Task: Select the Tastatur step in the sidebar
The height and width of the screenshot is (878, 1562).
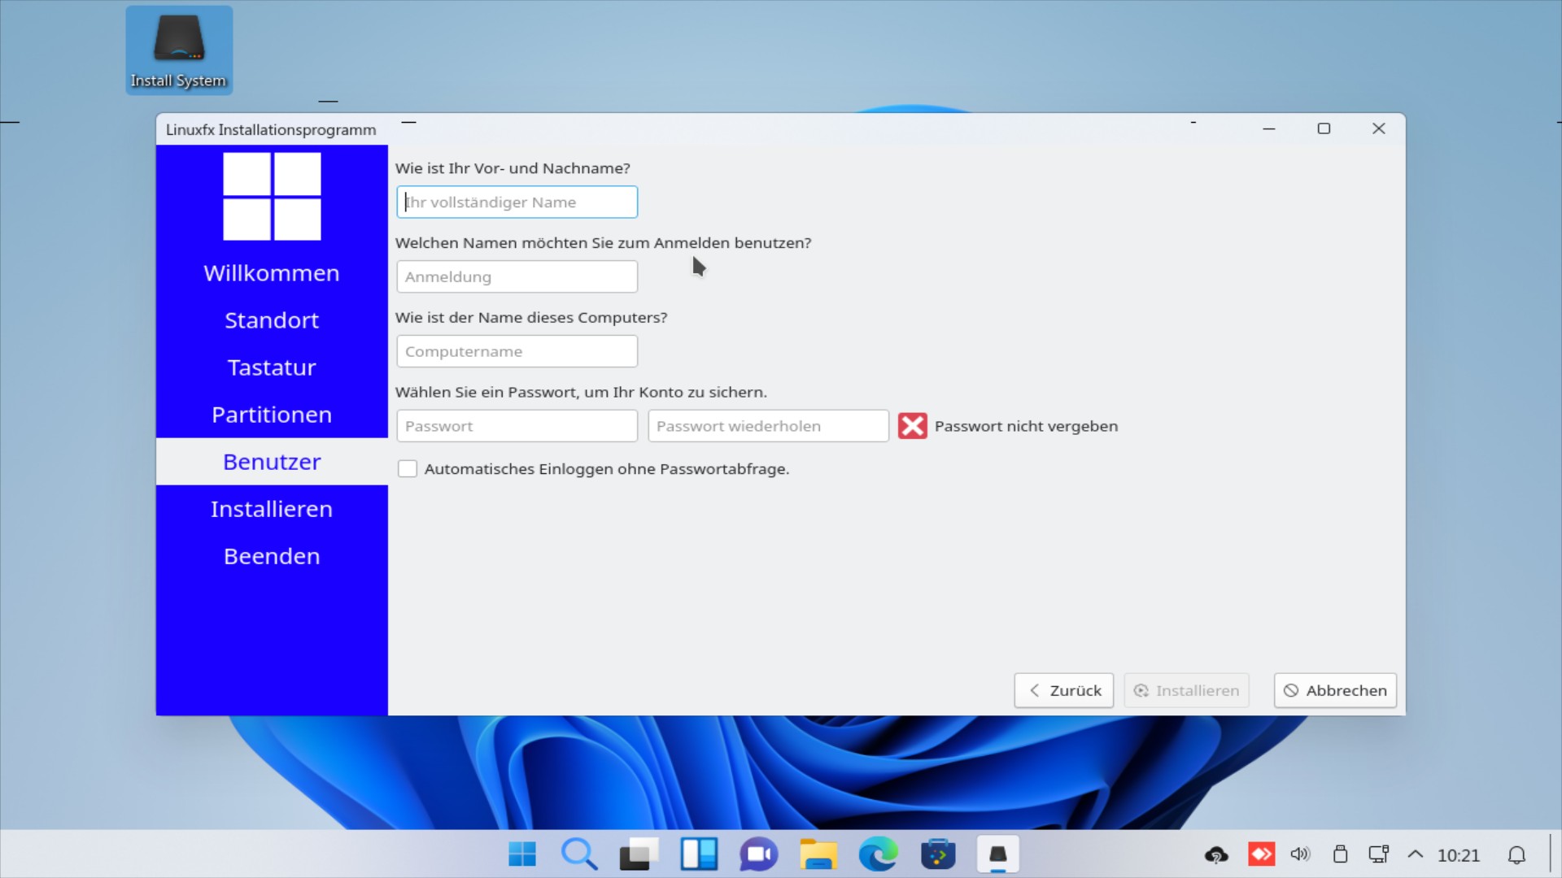Action: coord(272,367)
